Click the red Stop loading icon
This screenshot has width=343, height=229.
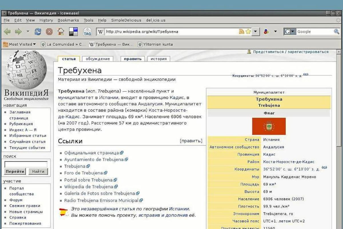point(49,31)
